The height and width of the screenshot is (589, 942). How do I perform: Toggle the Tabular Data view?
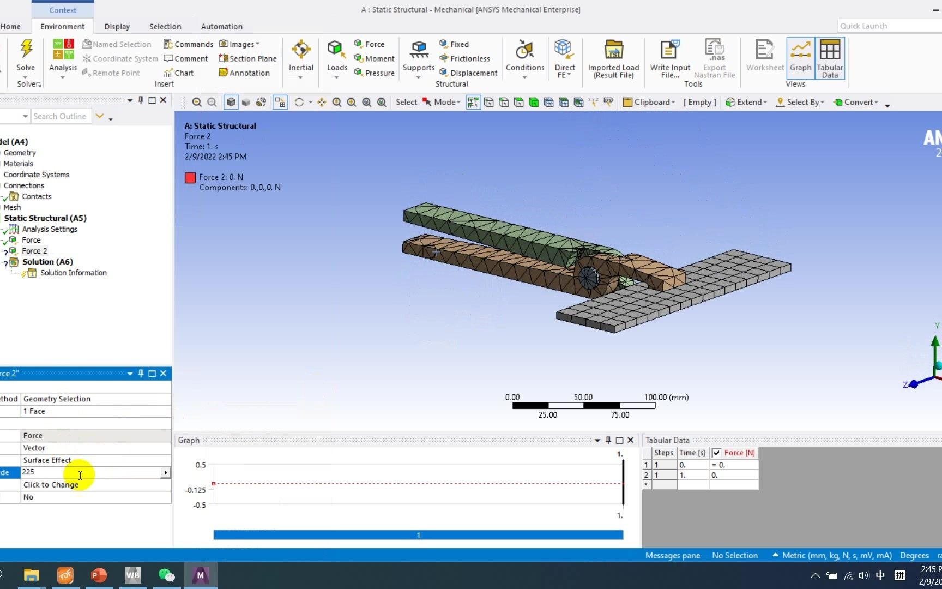tap(830, 57)
